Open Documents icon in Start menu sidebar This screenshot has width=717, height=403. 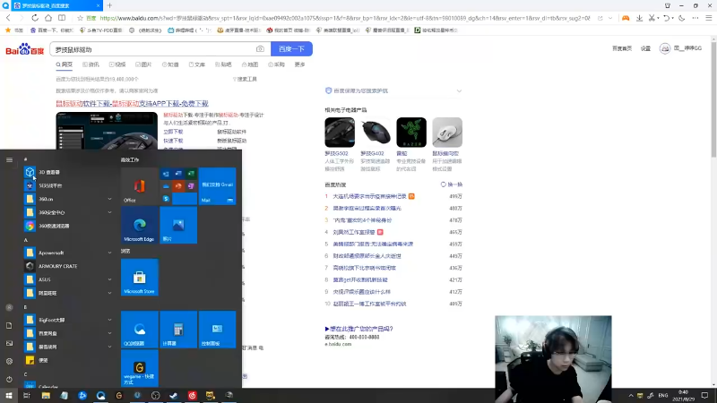[x=9, y=325]
